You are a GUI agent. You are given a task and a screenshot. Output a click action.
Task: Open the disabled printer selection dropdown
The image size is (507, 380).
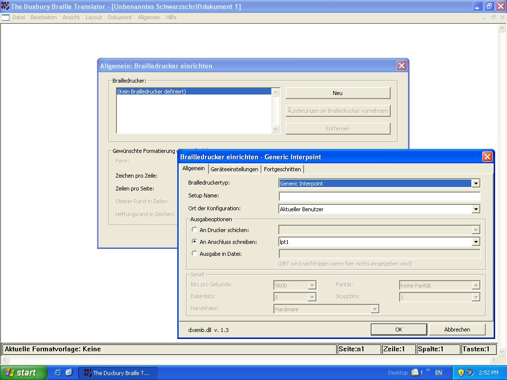(x=476, y=230)
